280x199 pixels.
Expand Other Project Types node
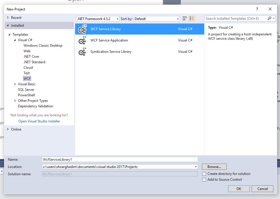click(15, 101)
